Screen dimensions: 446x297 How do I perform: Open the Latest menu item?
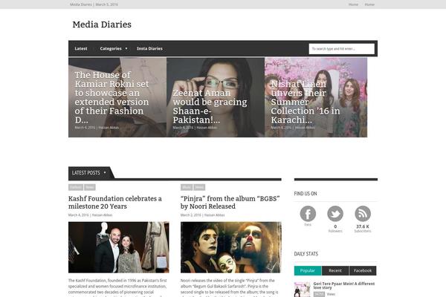pyautogui.click(x=81, y=48)
